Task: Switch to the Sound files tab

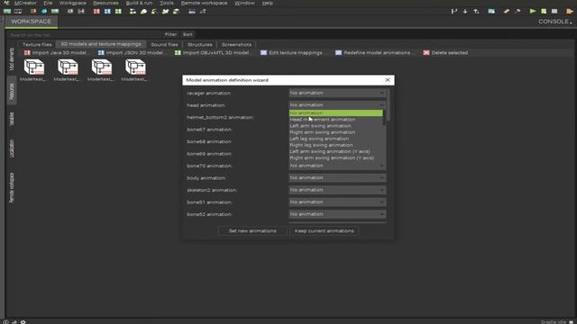Action: (x=164, y=44)
